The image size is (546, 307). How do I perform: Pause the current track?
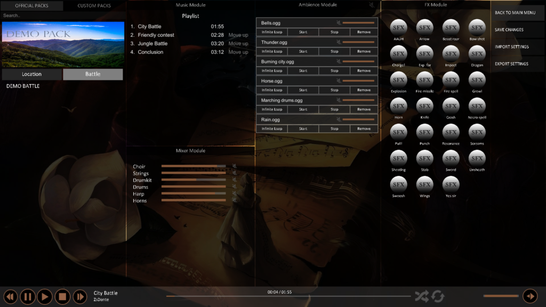pos(28,296)
